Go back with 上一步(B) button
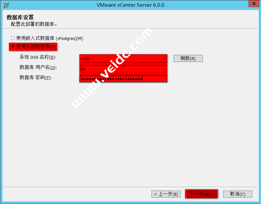 click(x=166, y=194)
